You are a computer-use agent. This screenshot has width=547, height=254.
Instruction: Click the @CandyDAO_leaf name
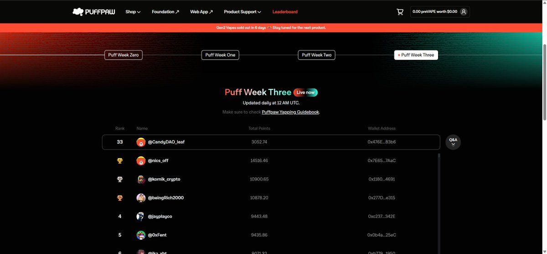click(166, 142)
